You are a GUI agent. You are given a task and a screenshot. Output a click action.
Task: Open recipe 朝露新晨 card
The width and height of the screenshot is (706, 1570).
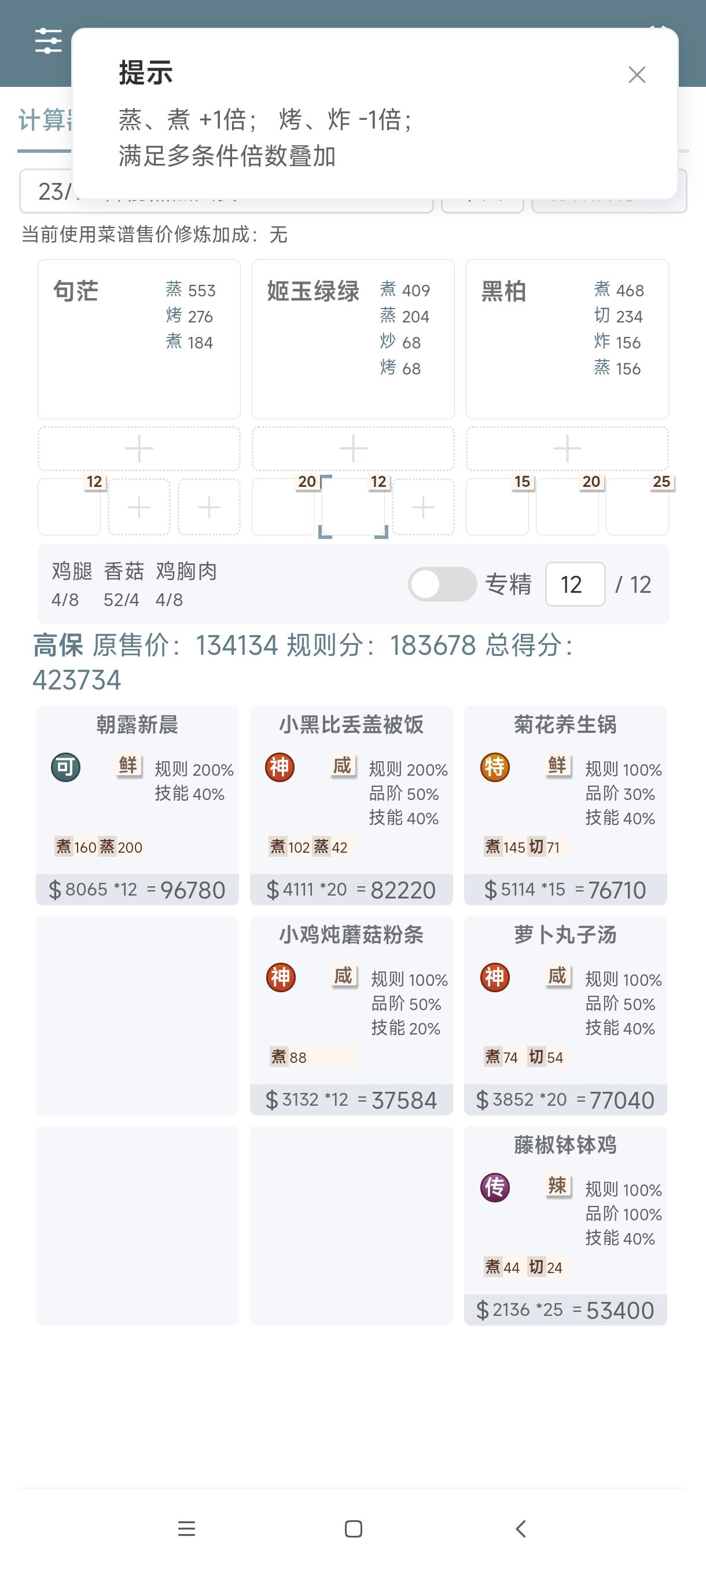tap(137, 805)
